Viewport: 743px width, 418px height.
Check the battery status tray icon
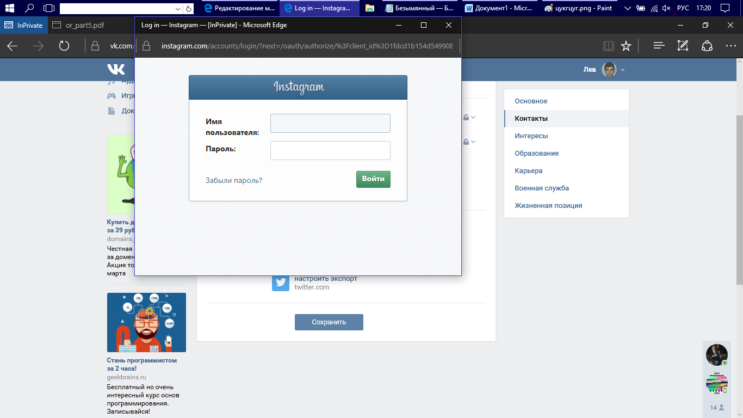641,8
